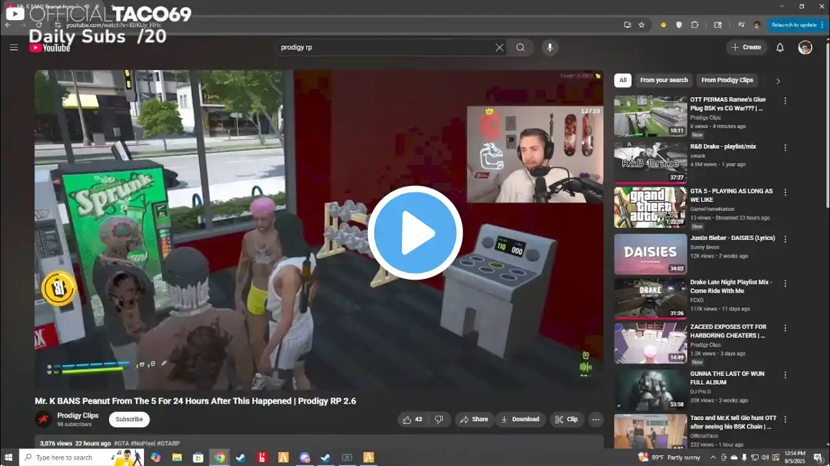This screenshot has height=466, width=830.
Task: Open the Chrome extensions puzzle menu
Action: [694, 25]
